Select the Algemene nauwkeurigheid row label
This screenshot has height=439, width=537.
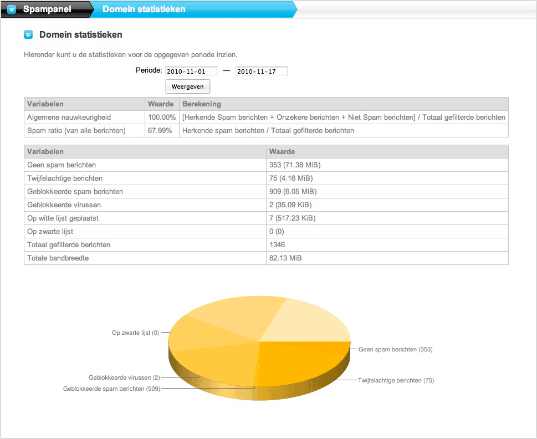point(69,117)
